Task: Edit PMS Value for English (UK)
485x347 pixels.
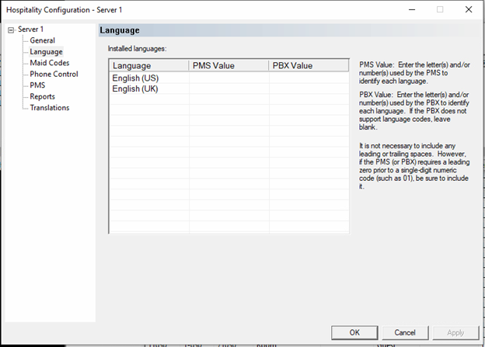Action: point(229,89)
